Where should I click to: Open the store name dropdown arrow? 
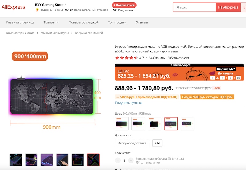65,5
